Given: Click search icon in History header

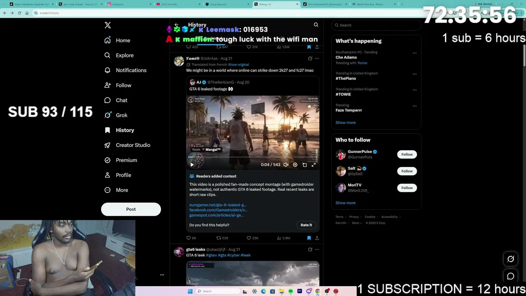Looking at the screenshot, I should click(x=316, y=25).
